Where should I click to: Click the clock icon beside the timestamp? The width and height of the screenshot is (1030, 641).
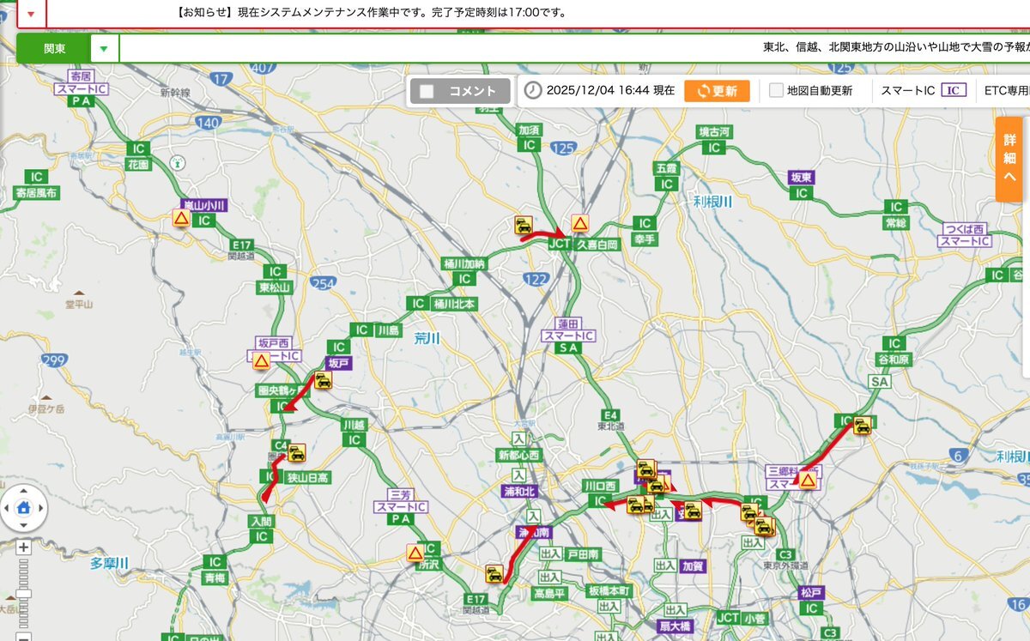pyautogui.click(x=533, y=90)
